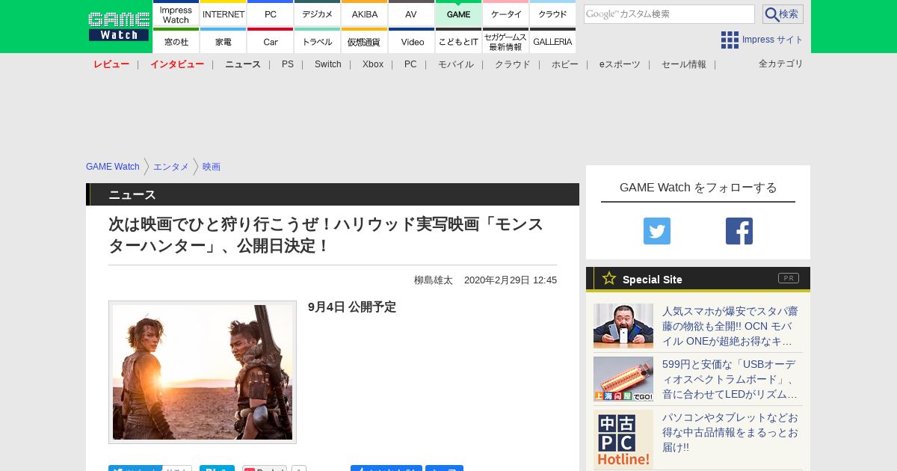Open the AKIBA tab

[365, 13]
